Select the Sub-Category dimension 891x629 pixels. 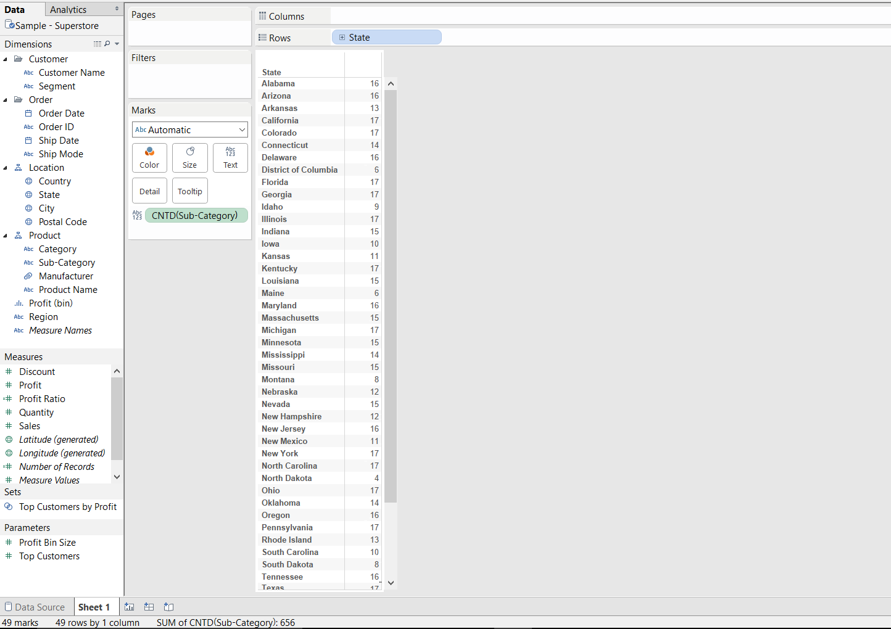(67, 263)
